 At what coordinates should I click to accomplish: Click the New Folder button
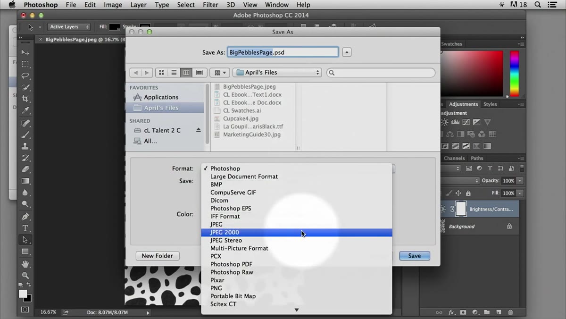[x=158, y=256]
